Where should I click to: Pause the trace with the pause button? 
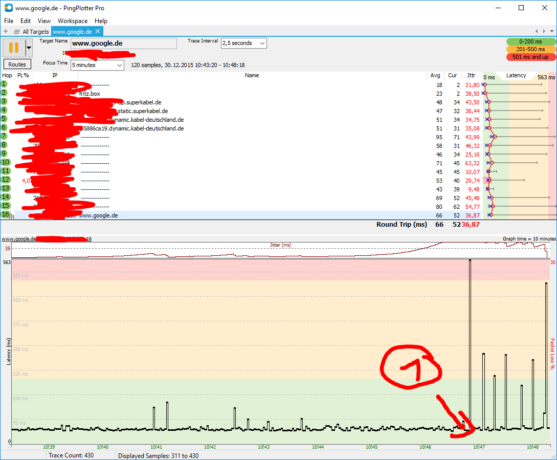tap(14, 47)
